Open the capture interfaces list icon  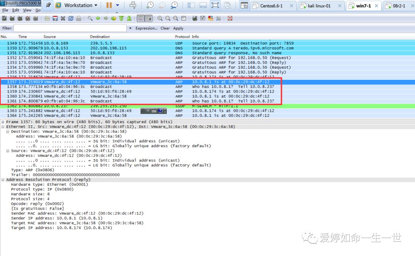tap(4, 18)
